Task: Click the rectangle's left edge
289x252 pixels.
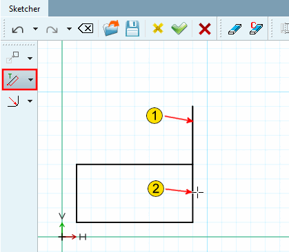Action: [77, 193]
